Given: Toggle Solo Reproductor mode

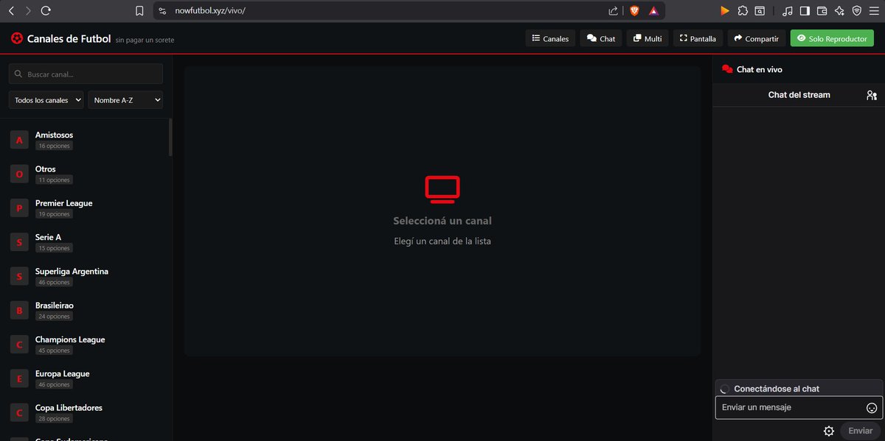Looking at the screenshot, I should point(832,38).
